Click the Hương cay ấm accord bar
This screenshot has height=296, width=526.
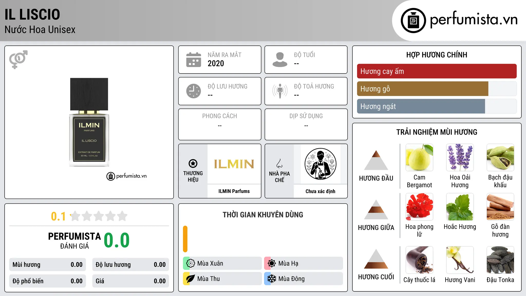point(437,71)
